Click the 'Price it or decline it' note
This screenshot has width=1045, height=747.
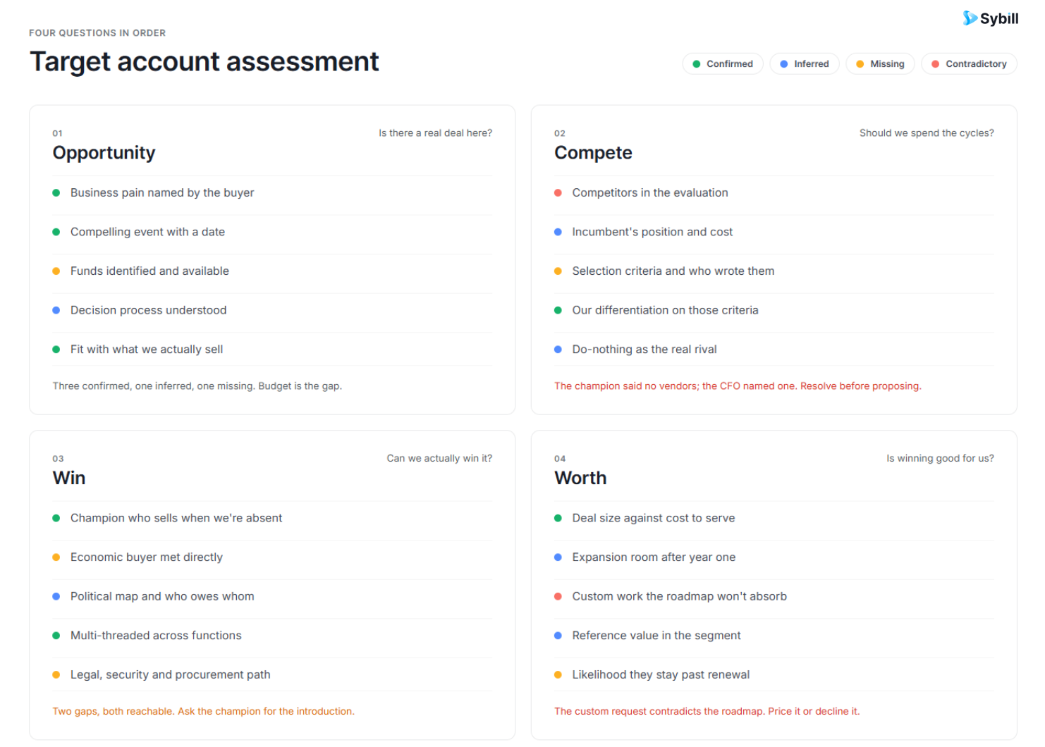tap(707, 712)
